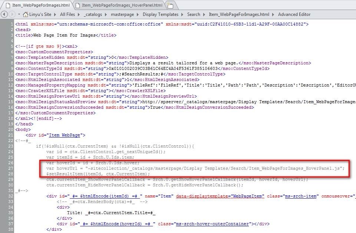Expand the arrow after masterpage
The width and height of the screenshot is (356, 233).
(x=138, y=14)
